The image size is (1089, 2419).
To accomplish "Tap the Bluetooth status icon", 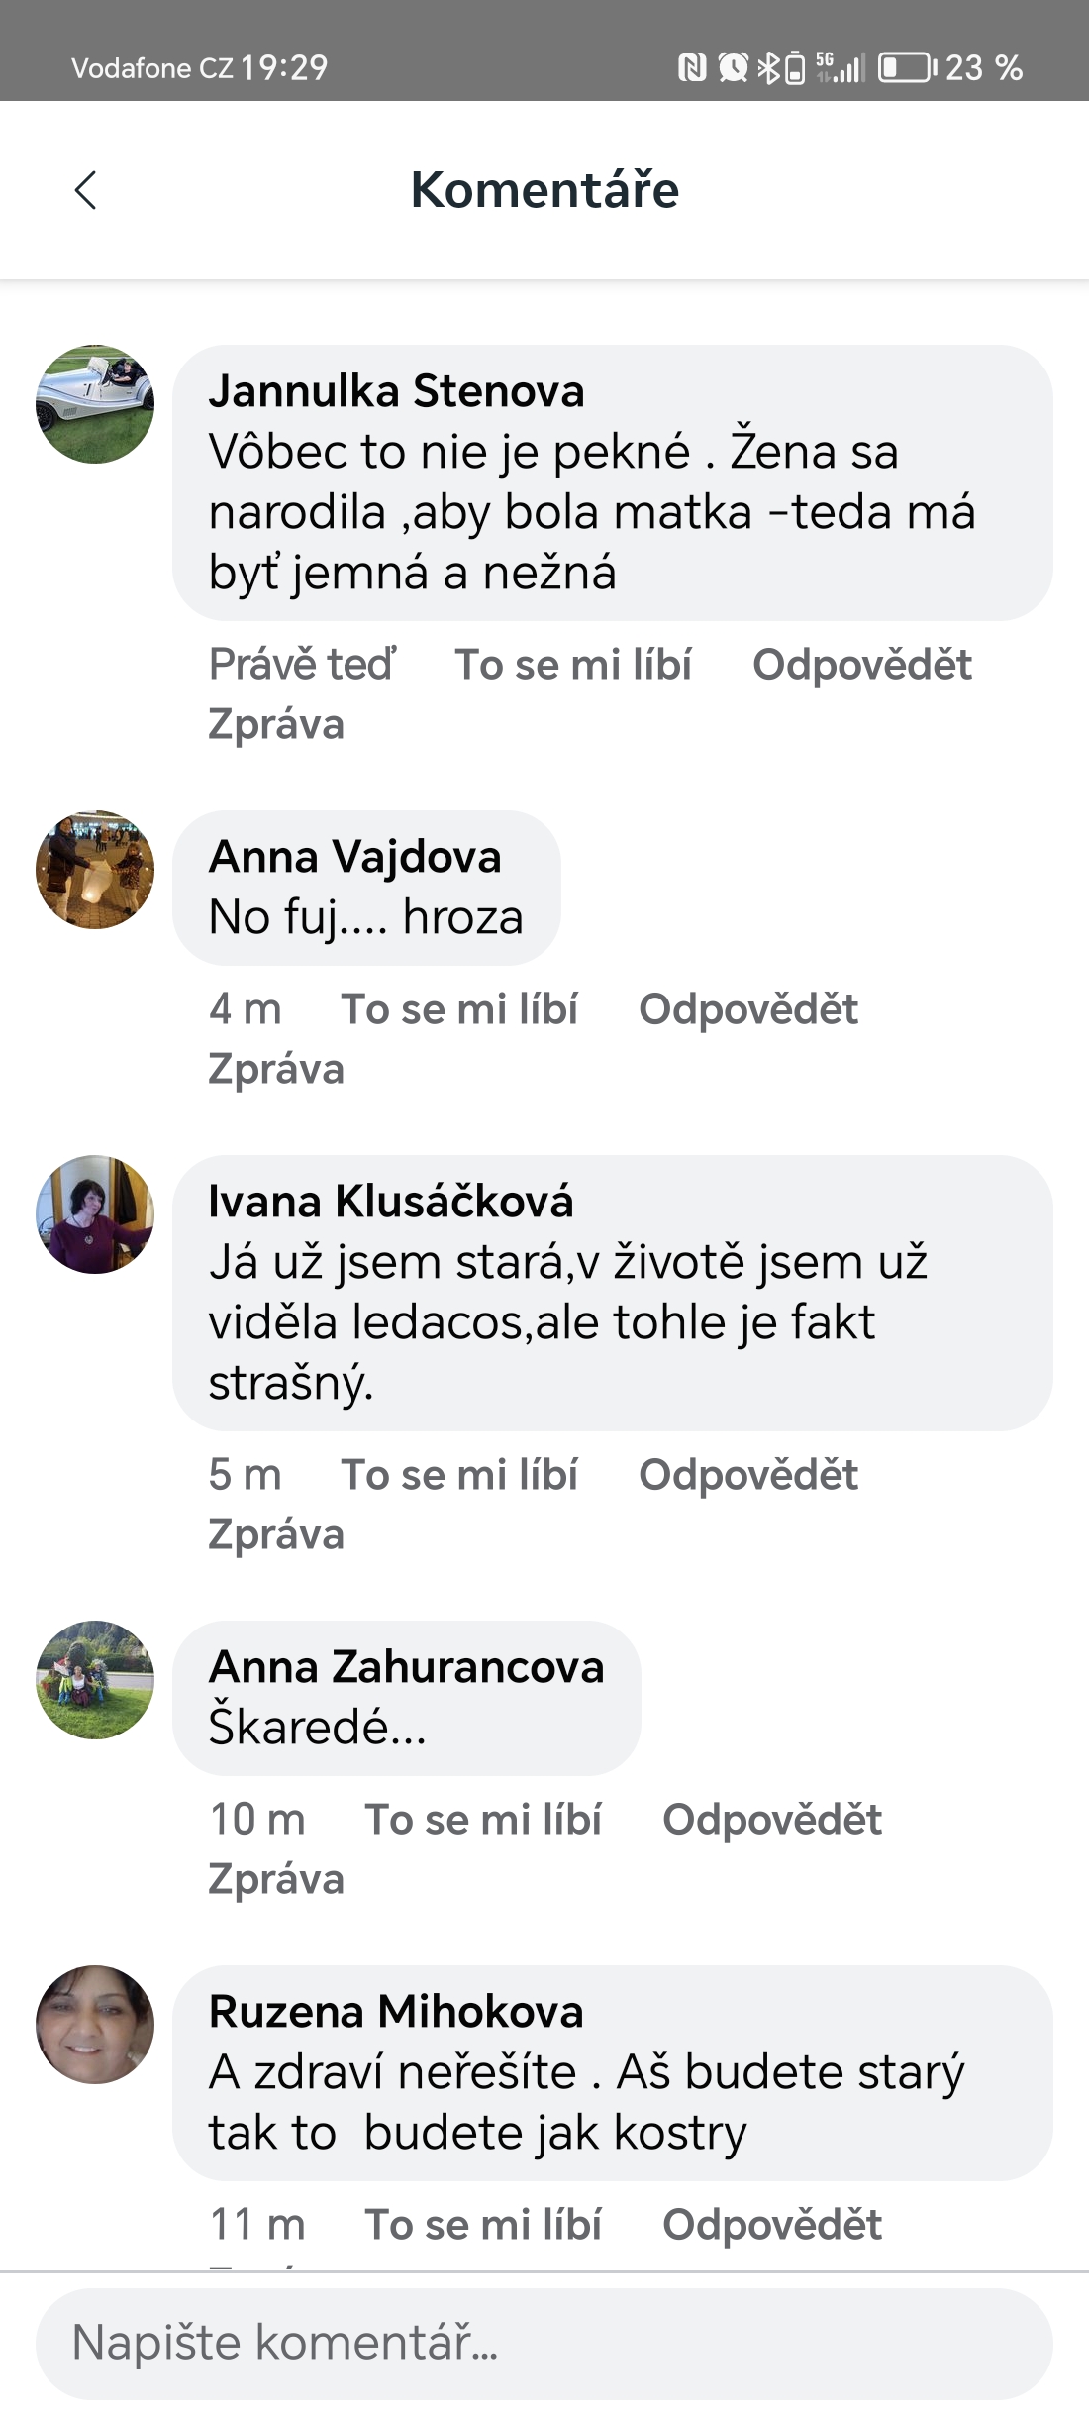I will [x=768, y=67].
